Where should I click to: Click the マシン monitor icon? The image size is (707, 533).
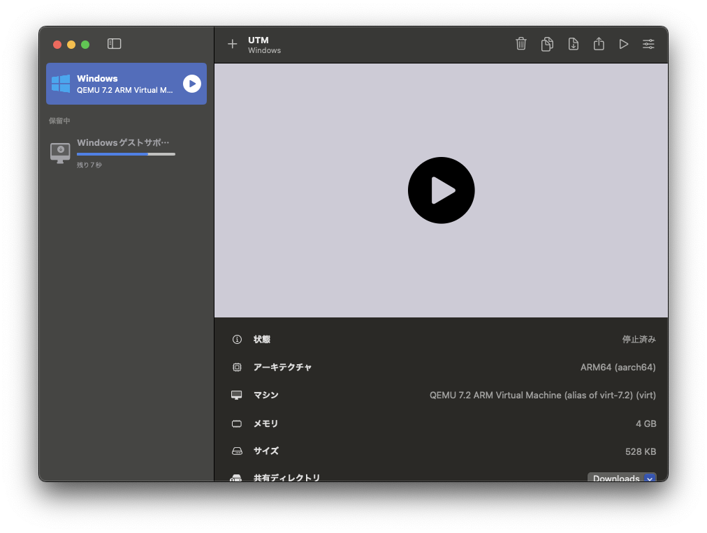pyautogui.click(x=237, y=395)
